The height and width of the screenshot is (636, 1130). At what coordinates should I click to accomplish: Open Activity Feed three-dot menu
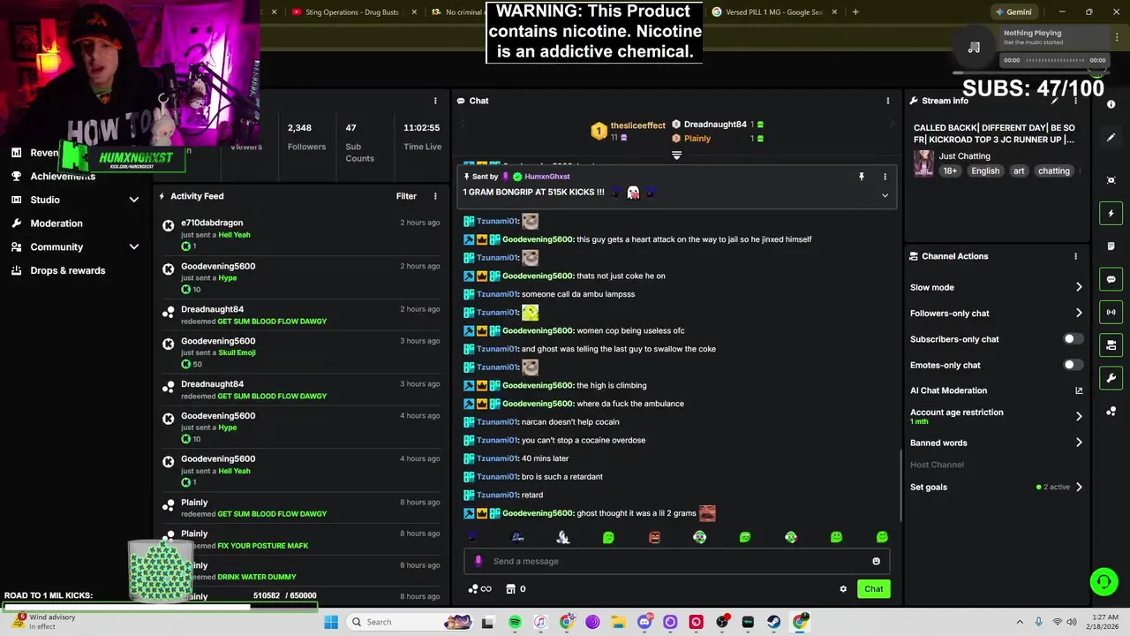[x=435, y=196]
